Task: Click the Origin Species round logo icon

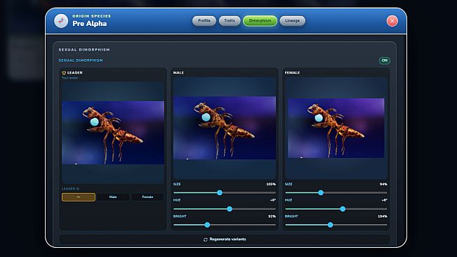Action: click(61, 21)
